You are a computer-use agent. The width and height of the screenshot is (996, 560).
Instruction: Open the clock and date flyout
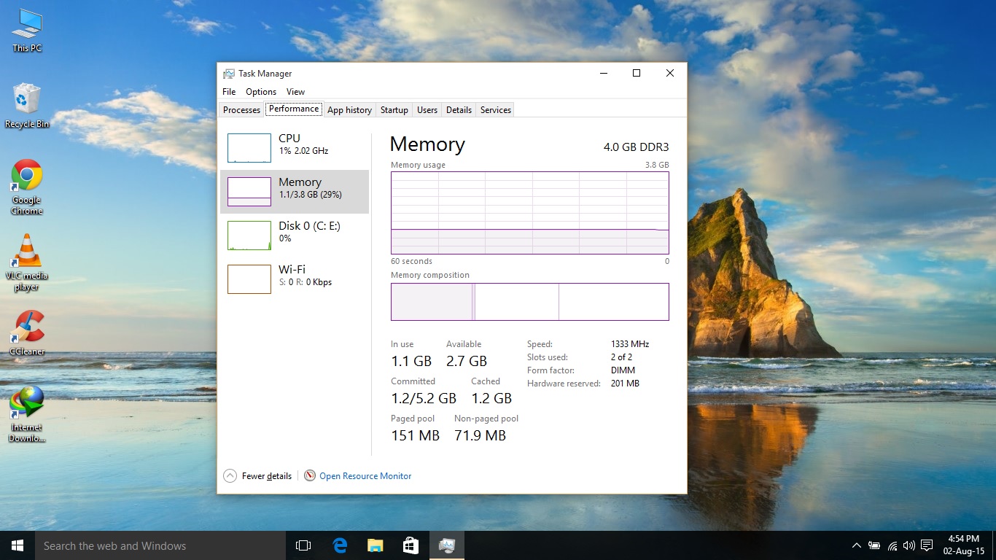(x=963, y=545)
